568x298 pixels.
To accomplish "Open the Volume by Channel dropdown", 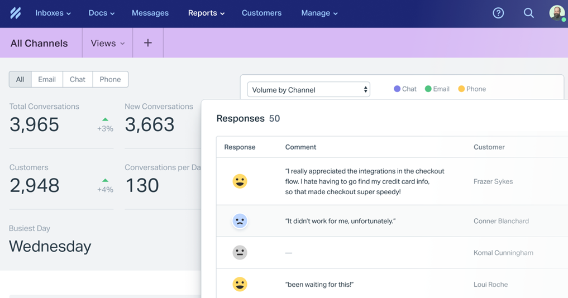I will (x=308, y=89).
